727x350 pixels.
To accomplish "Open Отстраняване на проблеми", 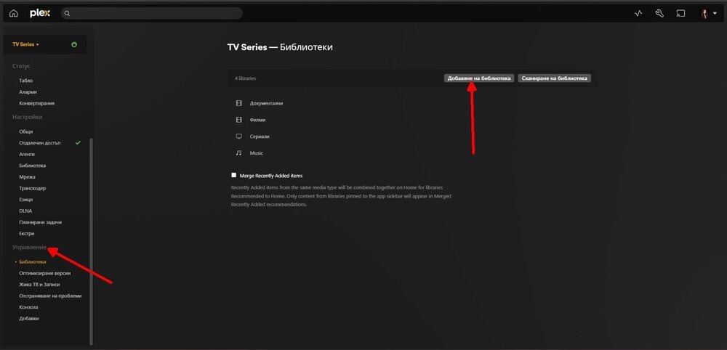I will 50,296.
